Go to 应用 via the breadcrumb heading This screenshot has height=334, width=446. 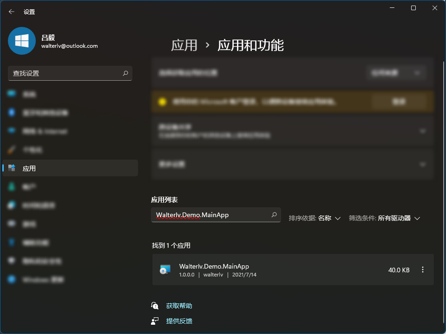pos(184,45)
